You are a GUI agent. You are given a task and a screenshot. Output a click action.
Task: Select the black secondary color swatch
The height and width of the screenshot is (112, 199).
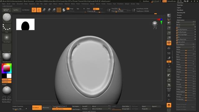click(4, 76)
